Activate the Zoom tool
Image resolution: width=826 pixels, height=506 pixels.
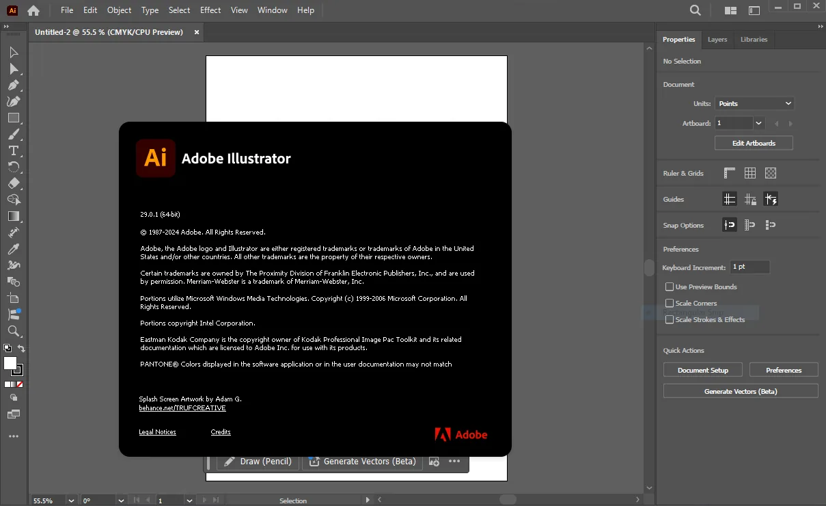14,331
